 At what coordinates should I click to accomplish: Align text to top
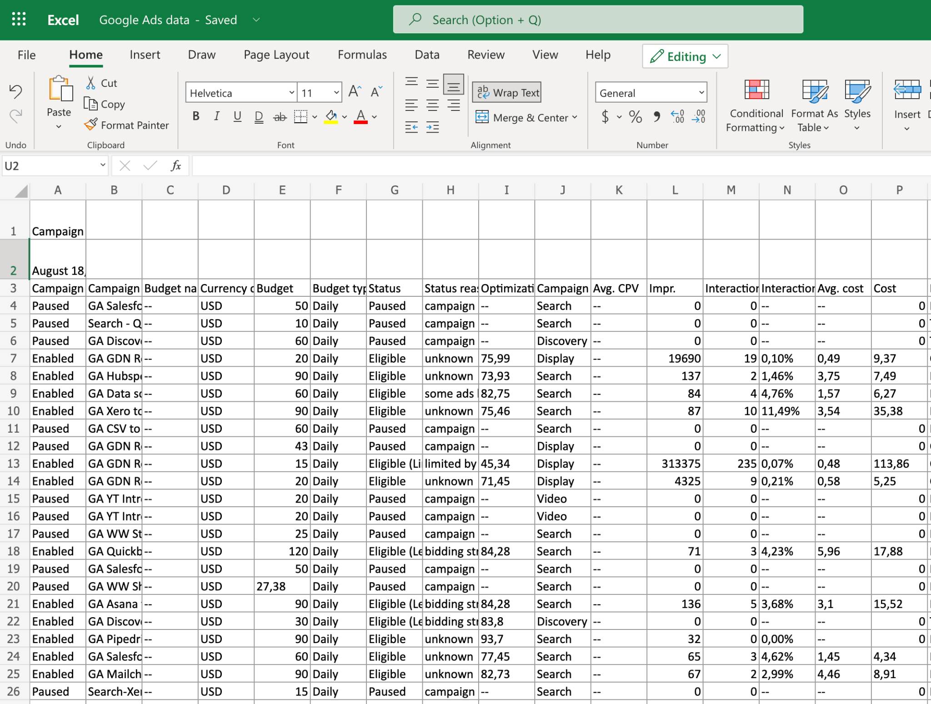point(411,83)
